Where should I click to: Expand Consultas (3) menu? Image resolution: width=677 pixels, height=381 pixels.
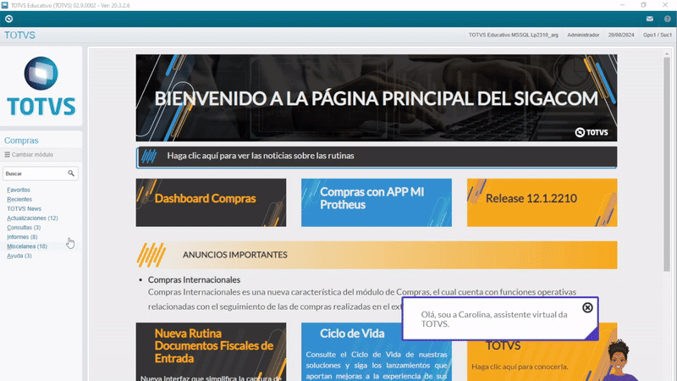click(x=24, y=228)
